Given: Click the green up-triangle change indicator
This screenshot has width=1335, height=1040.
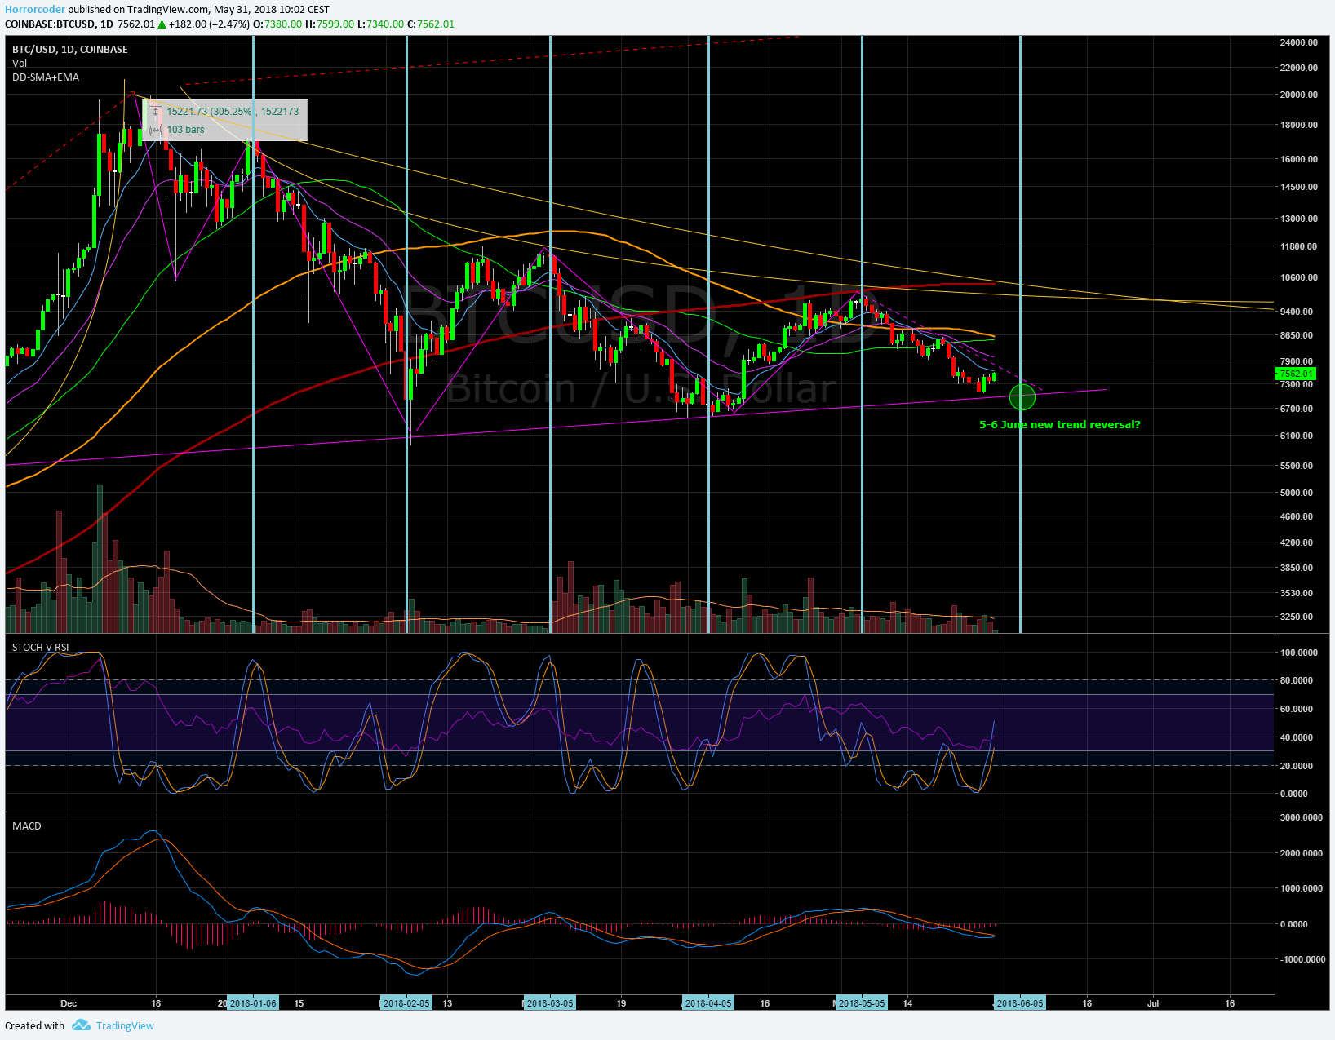Looking at the screenshot, I should [162, 24].
